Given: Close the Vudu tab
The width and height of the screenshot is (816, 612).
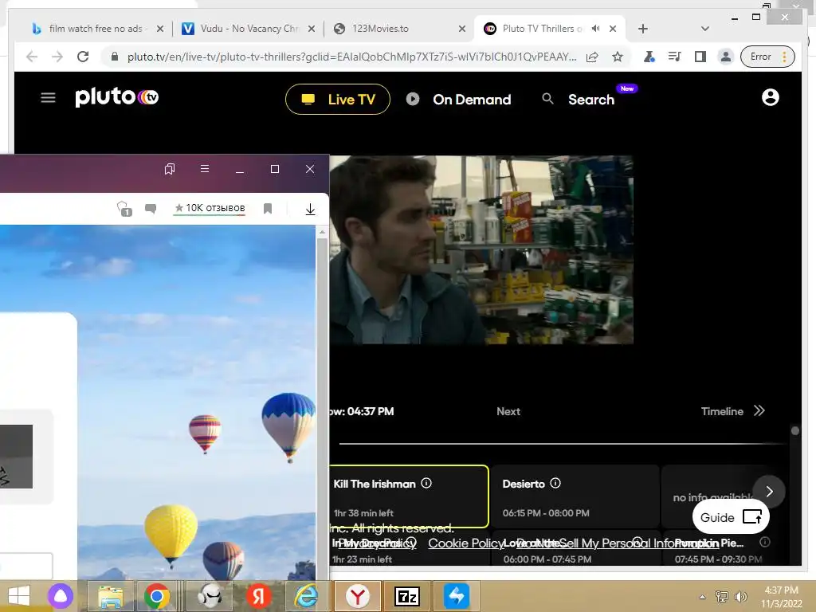Looking at the screenshot, I should 312,29.
